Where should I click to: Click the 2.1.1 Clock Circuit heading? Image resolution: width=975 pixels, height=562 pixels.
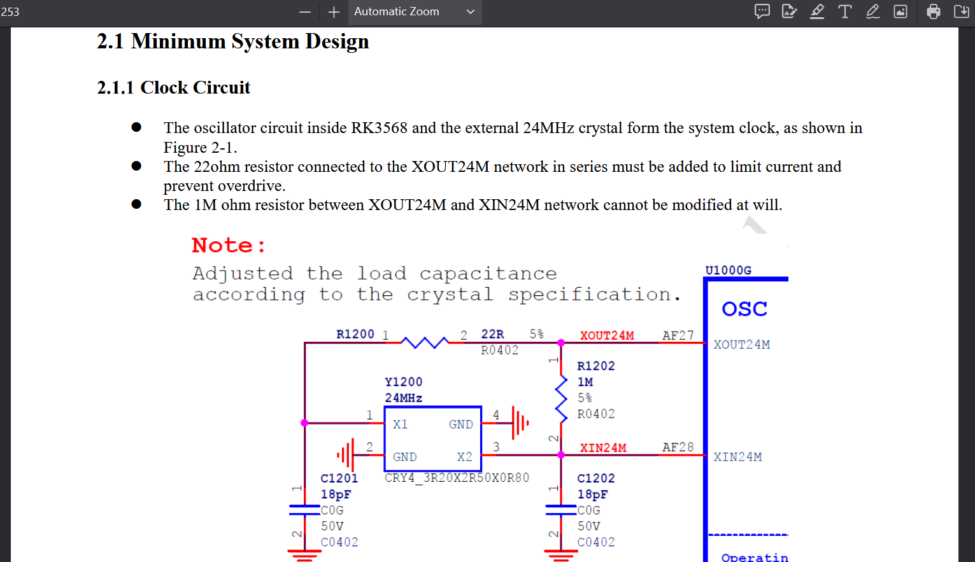click(173, 87)
